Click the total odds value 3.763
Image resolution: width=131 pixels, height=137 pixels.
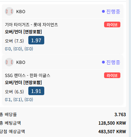pos(120,115)
